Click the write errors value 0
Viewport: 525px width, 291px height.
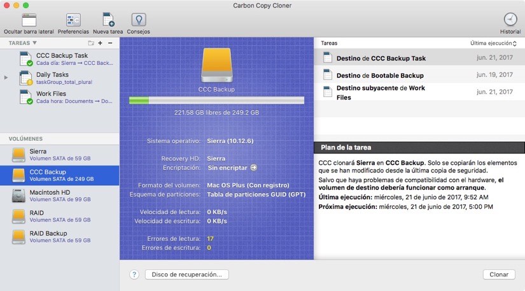[x=209, y=248]
